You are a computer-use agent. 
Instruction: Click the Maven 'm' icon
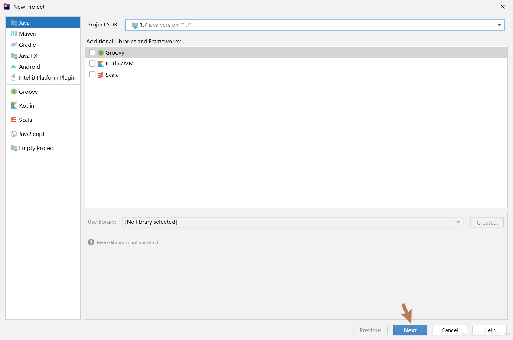coord(14,34)
